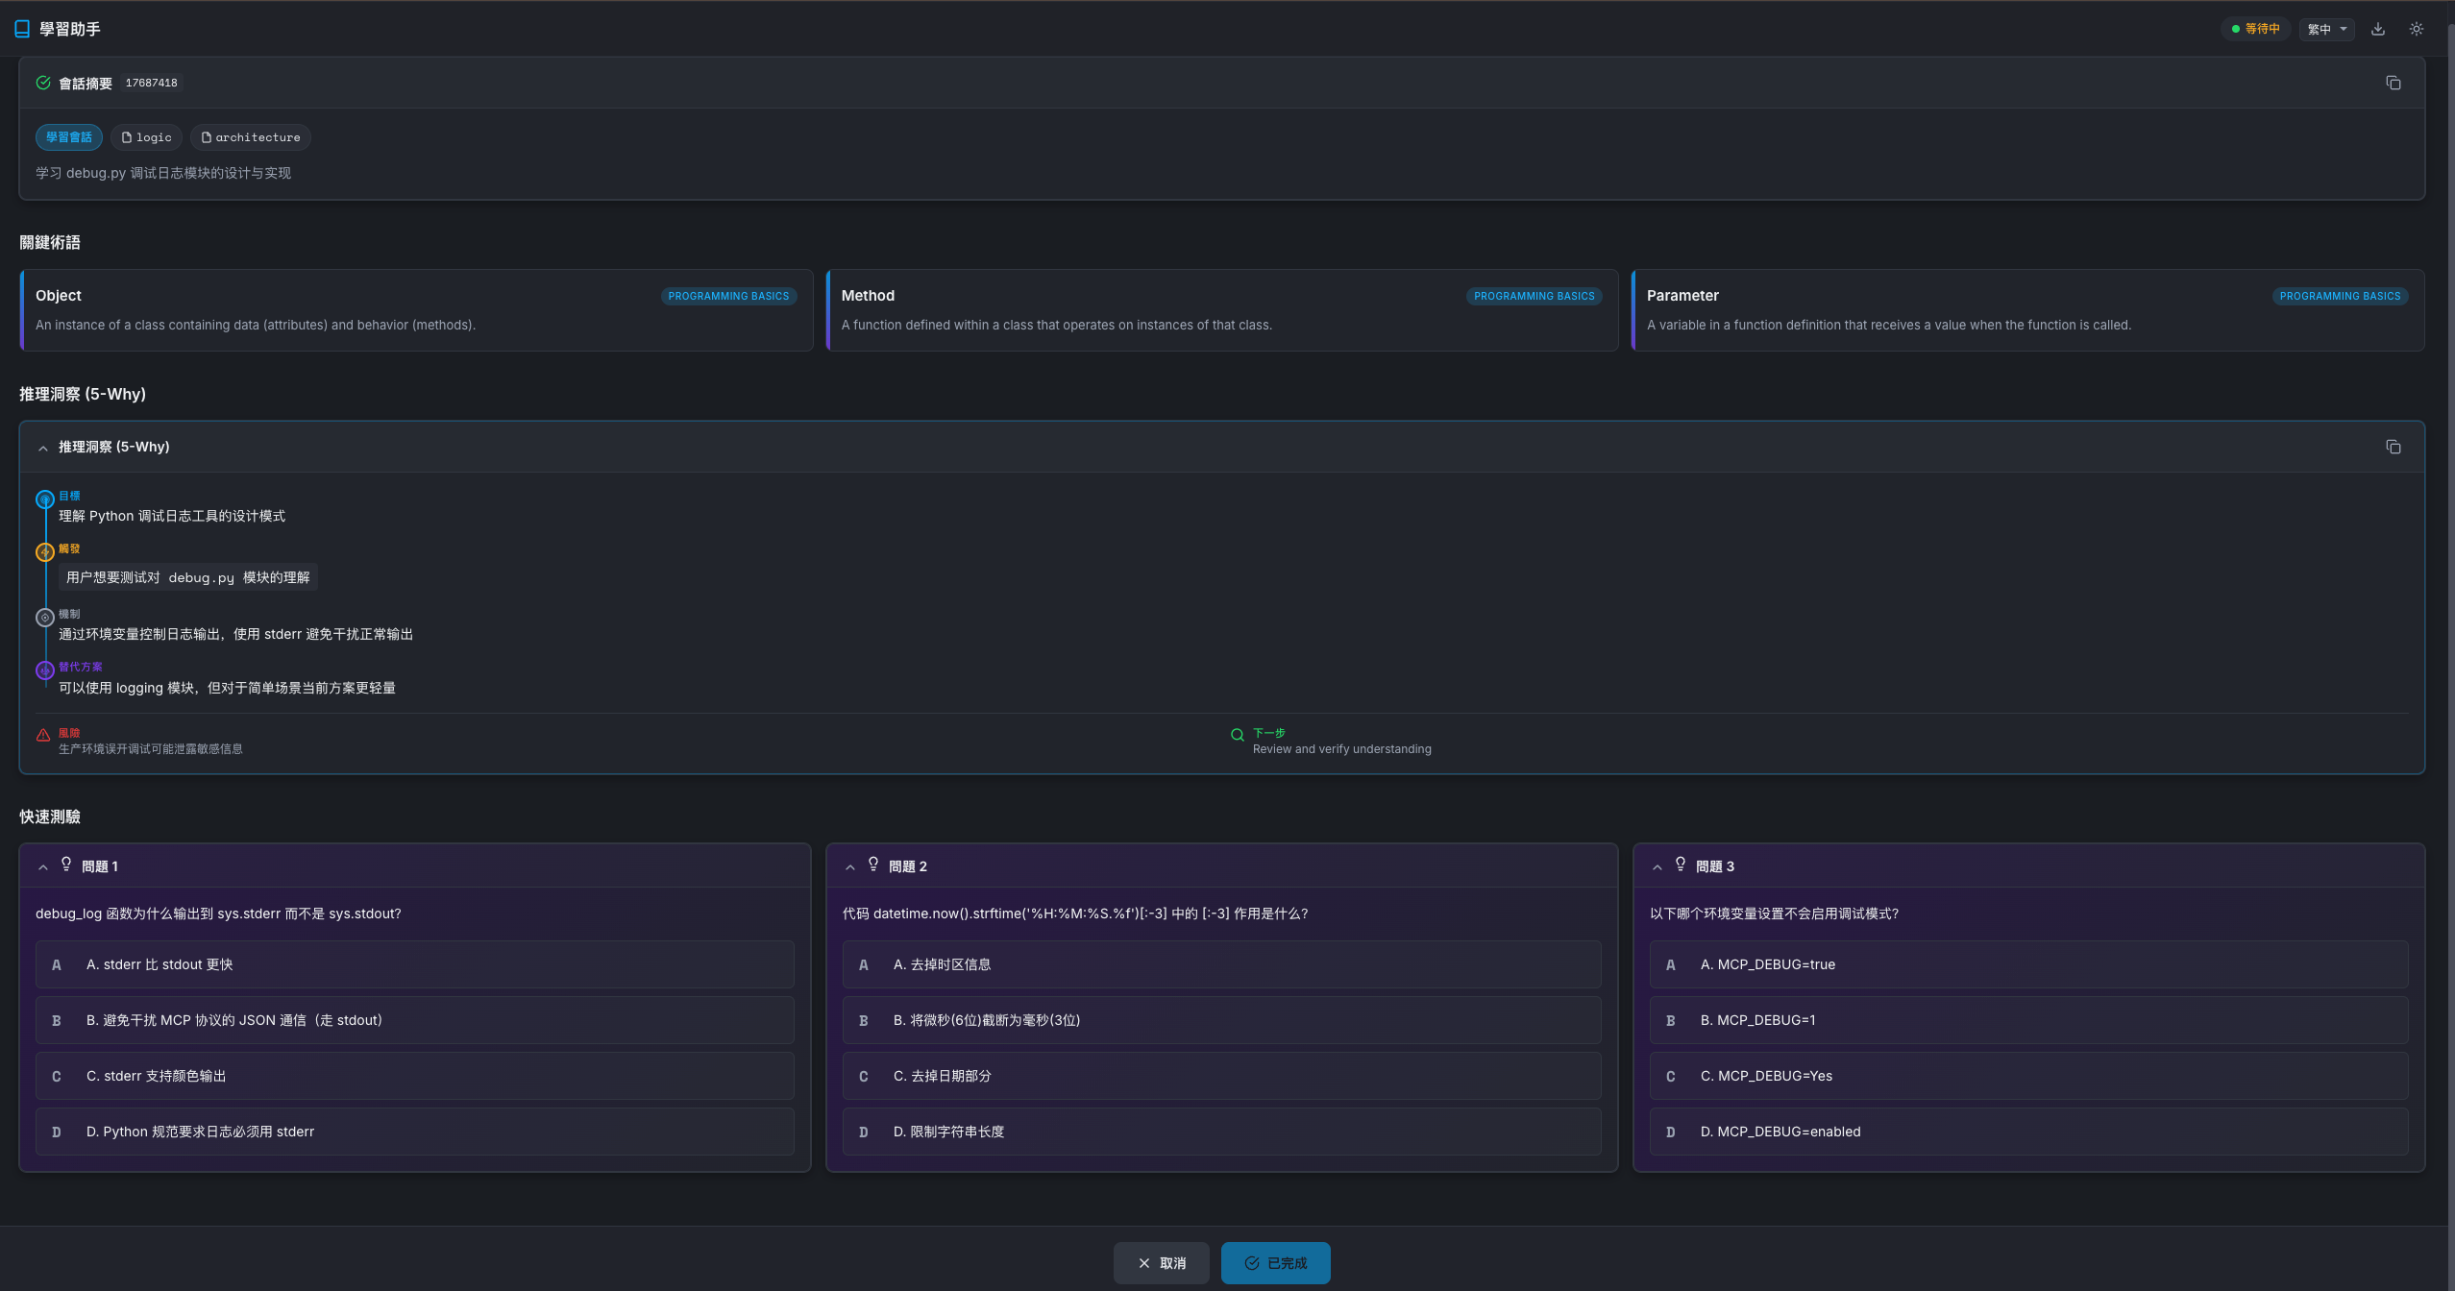Viewport: 2455px width, 1291px height.
Task: Select answer D 限制字符串长度
Action: [1222, 1132]
